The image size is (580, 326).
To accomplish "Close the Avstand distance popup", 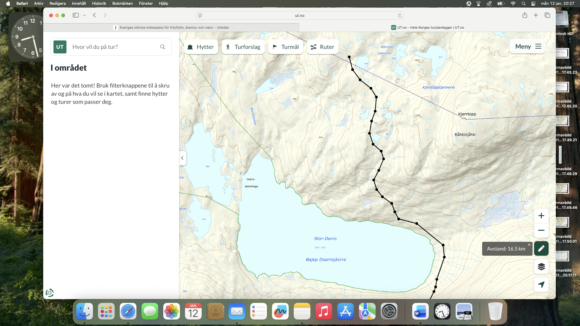I will tap(529, 245).
